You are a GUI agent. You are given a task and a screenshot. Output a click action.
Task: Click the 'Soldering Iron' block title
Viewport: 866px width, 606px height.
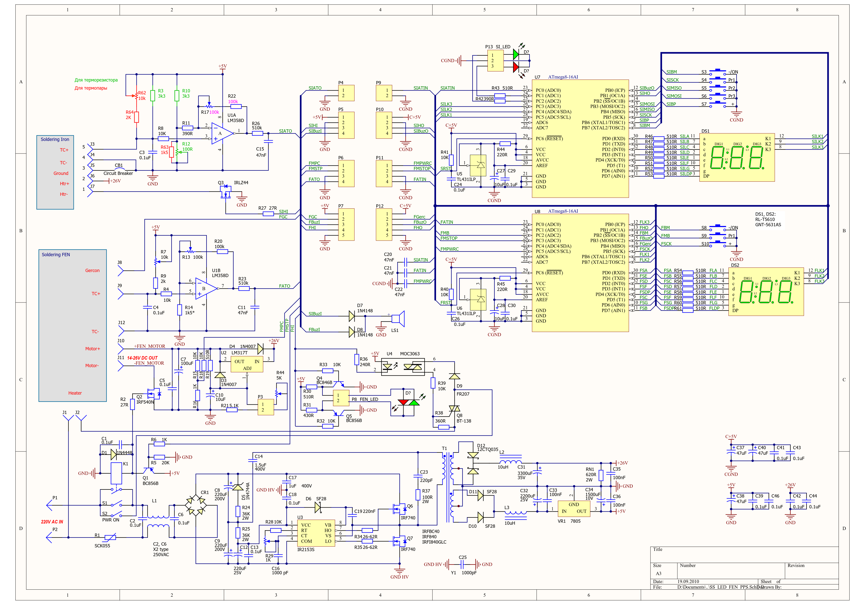(55, 139)
